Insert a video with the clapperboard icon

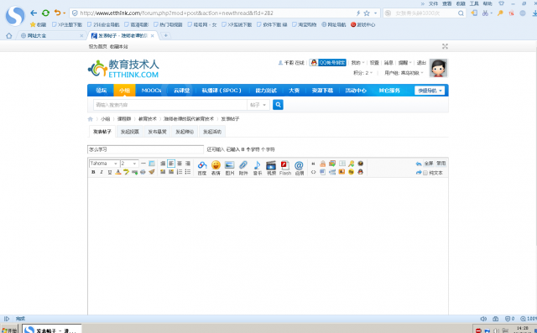271,168
